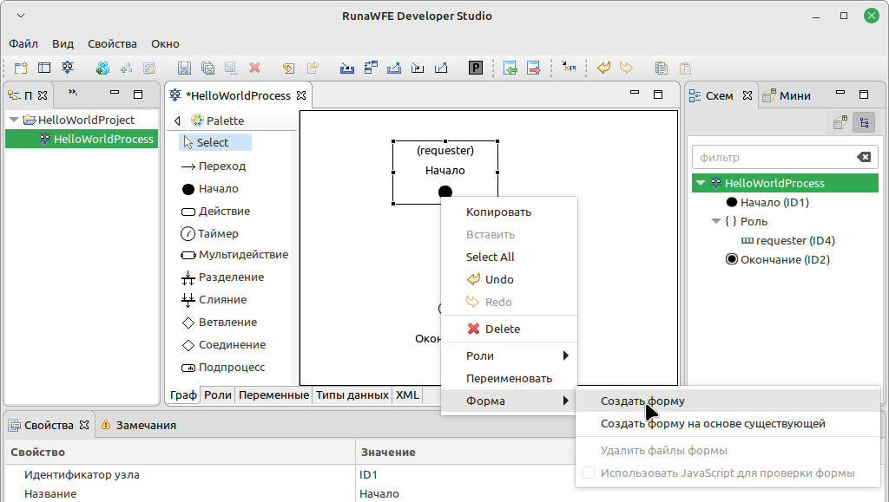Image resolution: width=889 pixels, height=502 pixels.
Task: Choose Переименовать in context menu
Action: pos(509,379)
